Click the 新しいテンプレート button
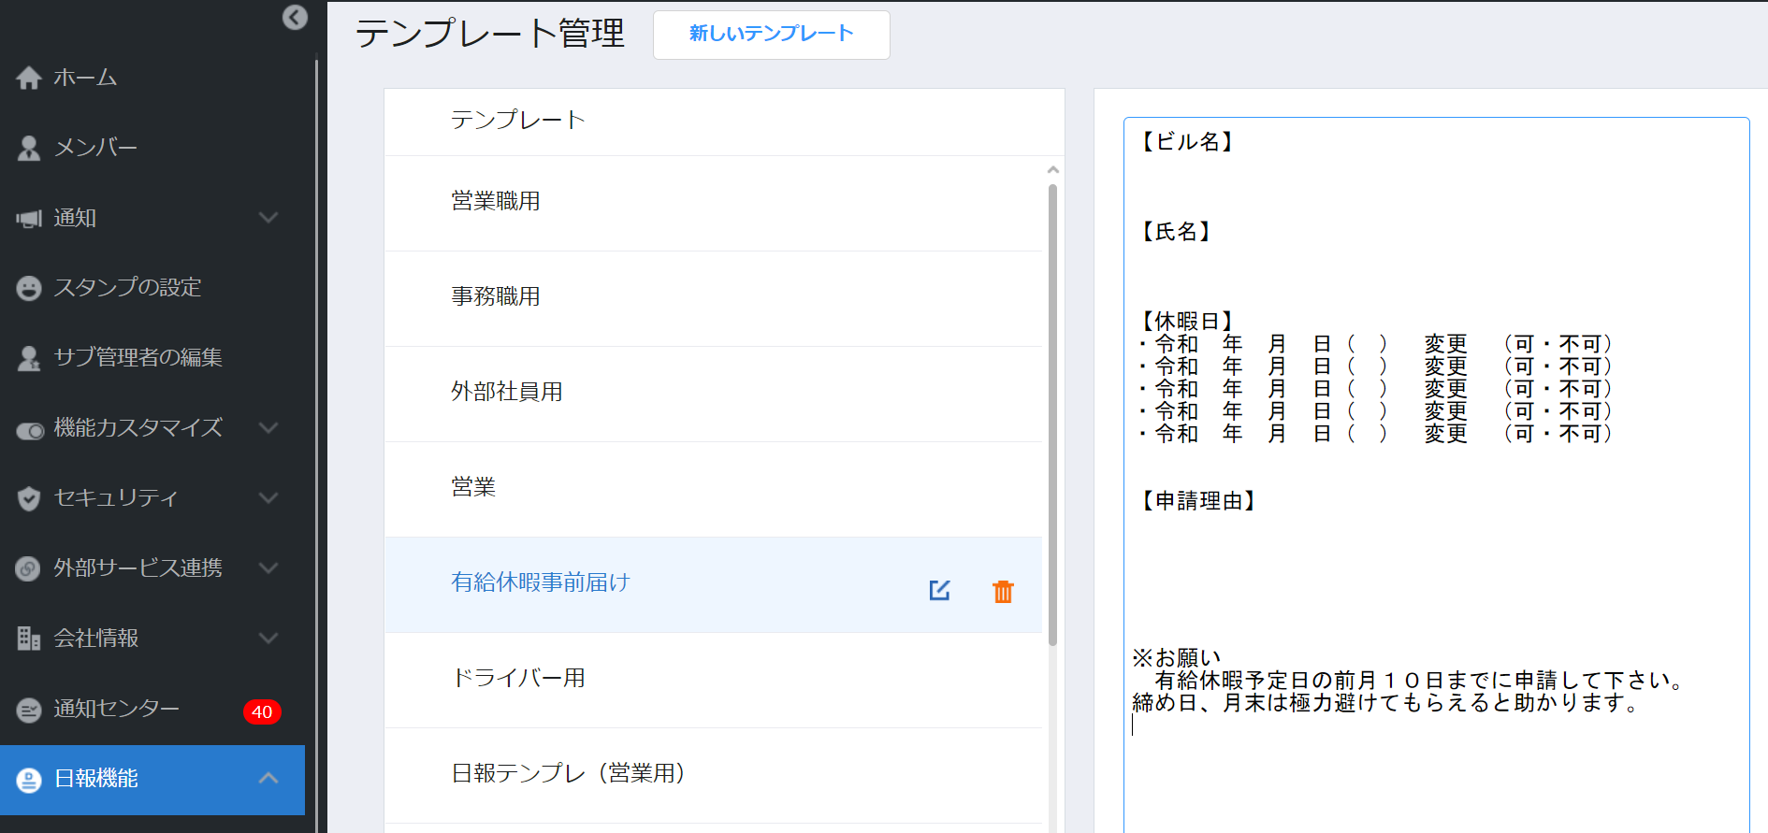 pos(771,35)
